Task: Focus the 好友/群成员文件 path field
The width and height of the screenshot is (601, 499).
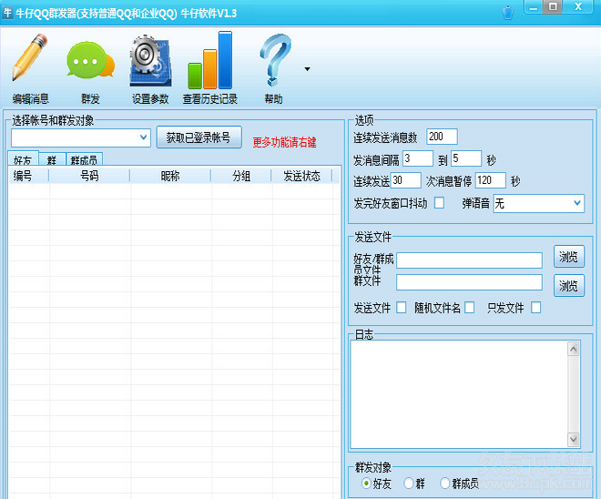Action: point(469,260)
